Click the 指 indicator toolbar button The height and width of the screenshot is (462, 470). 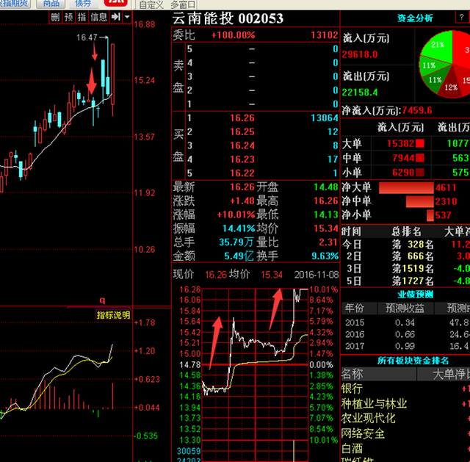(x=81, y=17)
